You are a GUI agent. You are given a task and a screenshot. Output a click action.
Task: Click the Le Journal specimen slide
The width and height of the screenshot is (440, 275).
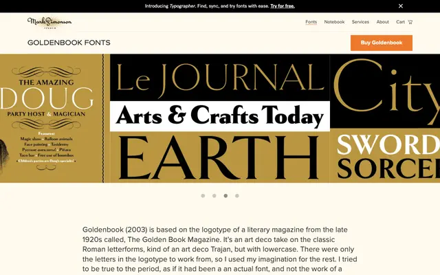(220, 118)
